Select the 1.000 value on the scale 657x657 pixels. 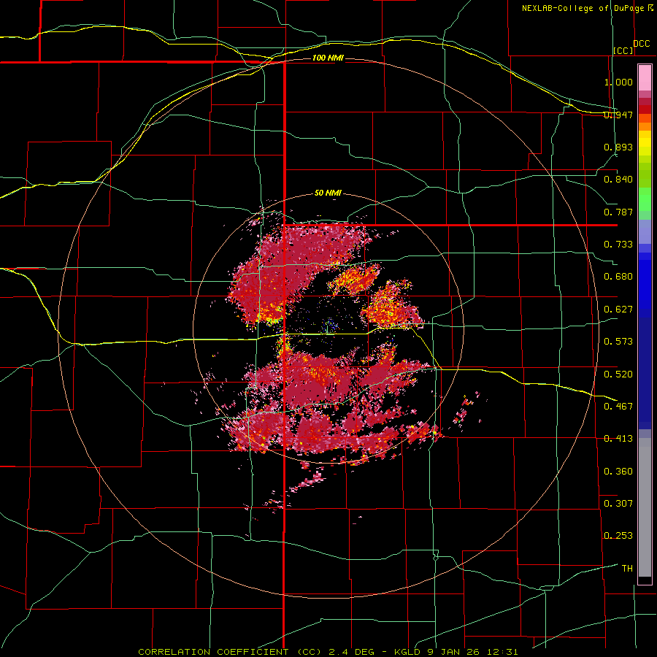pos(618,82)
